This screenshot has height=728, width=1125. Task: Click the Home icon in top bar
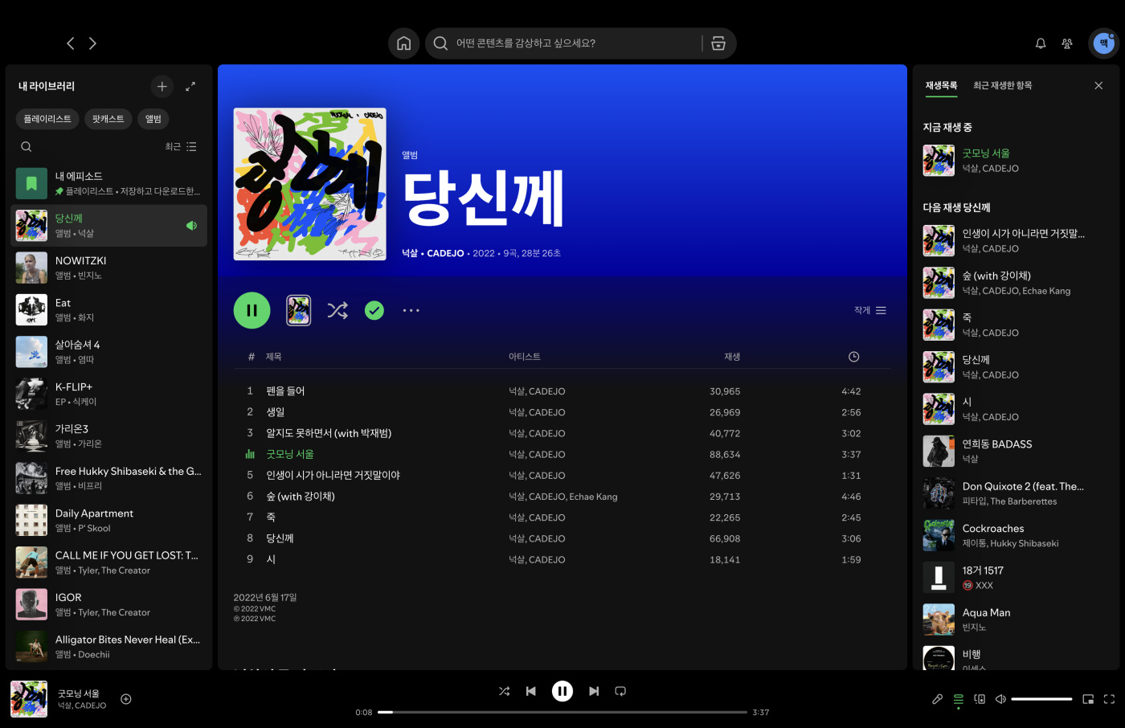click(403, 43)
